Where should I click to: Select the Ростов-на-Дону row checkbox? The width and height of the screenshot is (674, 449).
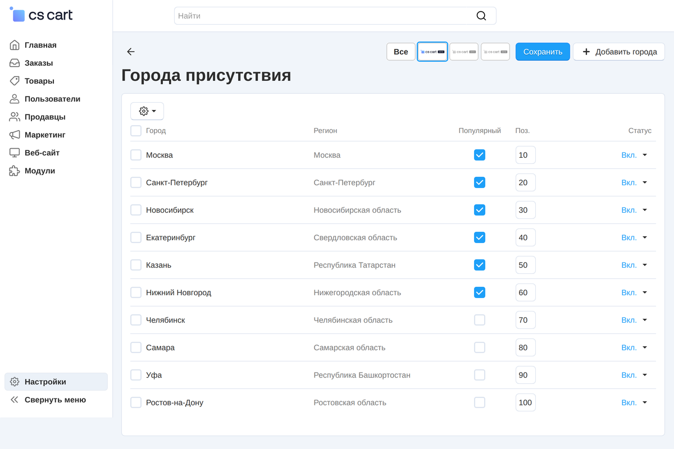(x=136, y=402)
